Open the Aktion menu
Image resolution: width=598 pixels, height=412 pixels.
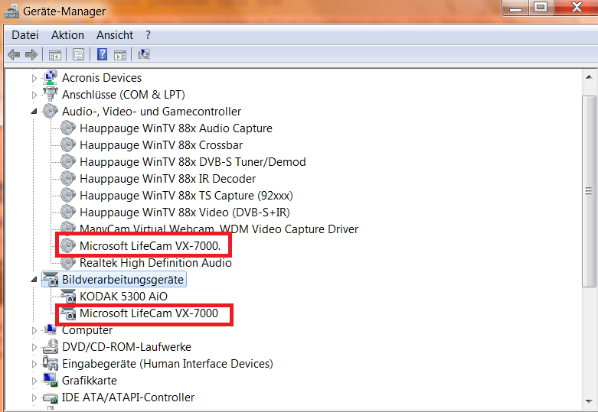[67, 35]
